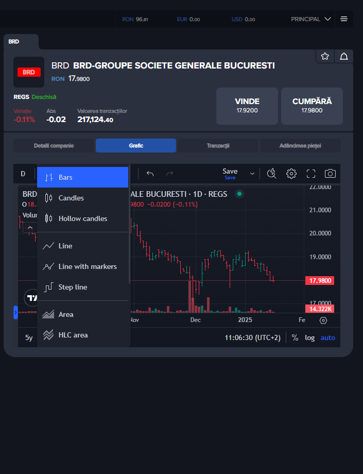
Task: Add BRD to favorites with star icon
Action: tap(325, 56)
